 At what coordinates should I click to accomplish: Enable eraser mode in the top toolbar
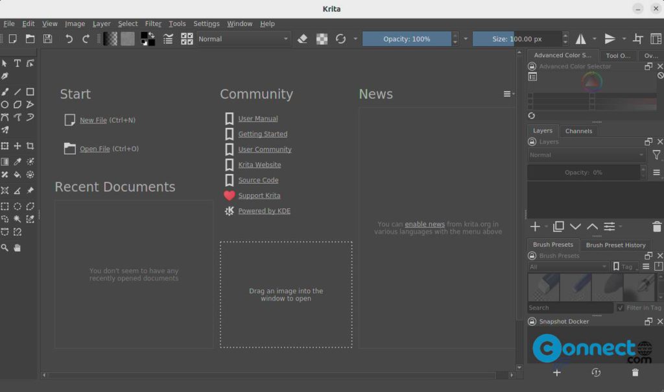302,38
